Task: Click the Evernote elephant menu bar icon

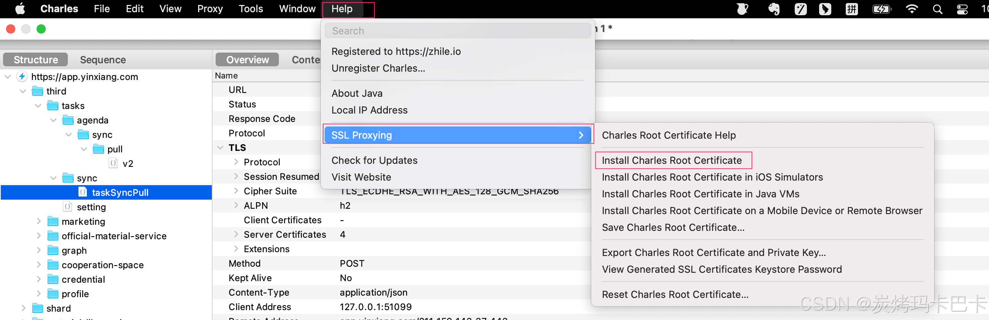Action: point(774,9)
